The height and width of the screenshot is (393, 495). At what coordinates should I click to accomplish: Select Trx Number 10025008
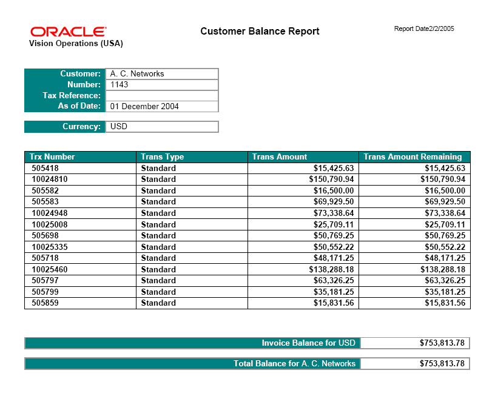50,225
